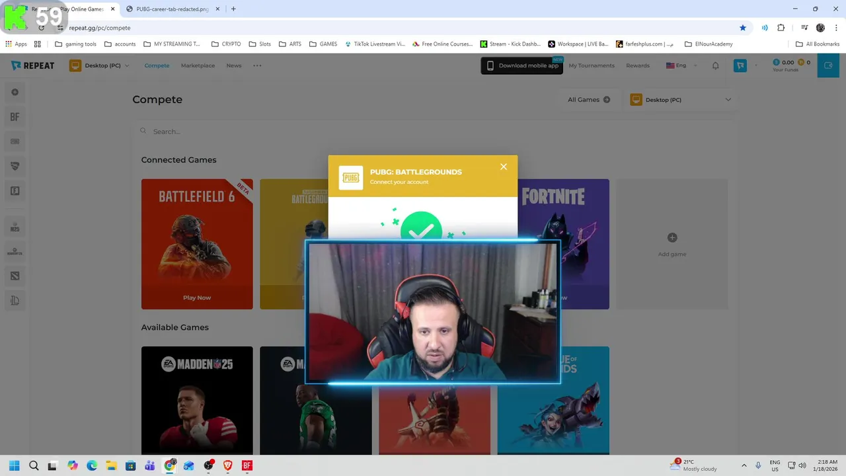This screenshot has width=846, height=476.
Task: Open the Apps bookmark shortcut
Action: [x=16, y=44]
